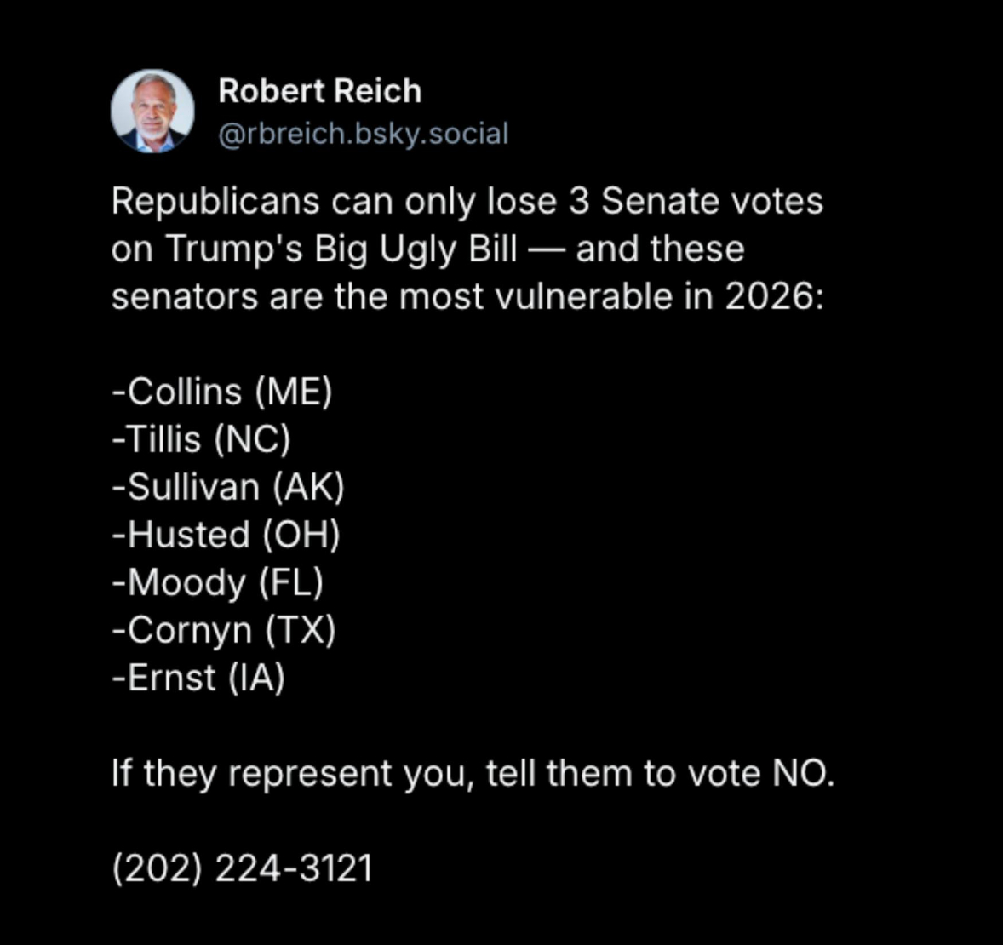Viewport: 1003px width, 945px height.
Task: Open Robert Reich's profile avatar
Action: [153, 112]
